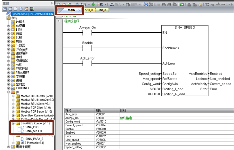Click the Always_On contact in the ladder
The height and width of the screenshot is (150, 234).
point(87,33)
